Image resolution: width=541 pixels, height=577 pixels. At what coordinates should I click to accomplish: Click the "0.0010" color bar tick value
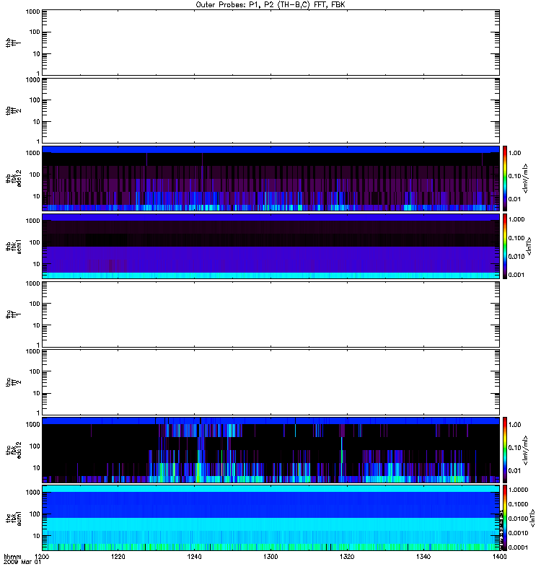pos(518,533)
